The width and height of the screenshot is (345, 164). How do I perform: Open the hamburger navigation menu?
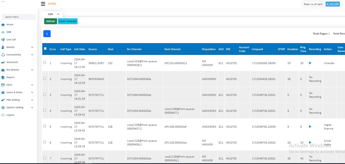click(x=43, y=4)
